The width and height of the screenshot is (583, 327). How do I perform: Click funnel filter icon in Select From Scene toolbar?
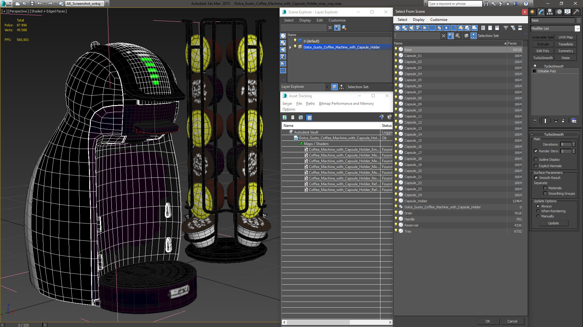pyautogui.click(x=506, y=28)
